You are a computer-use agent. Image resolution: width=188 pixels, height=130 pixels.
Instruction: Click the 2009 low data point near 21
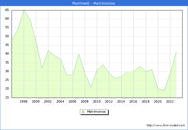91,87
